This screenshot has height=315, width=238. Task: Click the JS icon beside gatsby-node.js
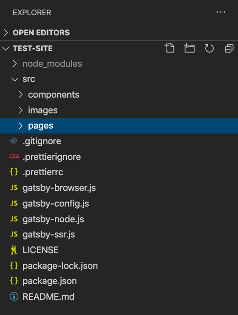pyautogui.click(x=14, y=219)
